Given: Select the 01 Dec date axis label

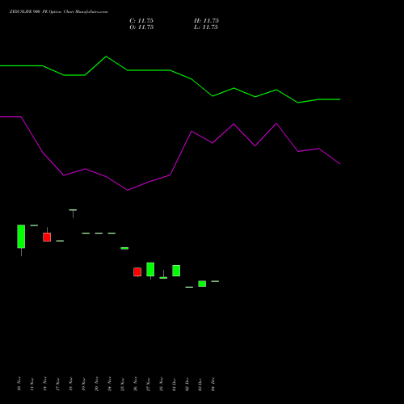Looking at the screenshot, I should [174, 384].
